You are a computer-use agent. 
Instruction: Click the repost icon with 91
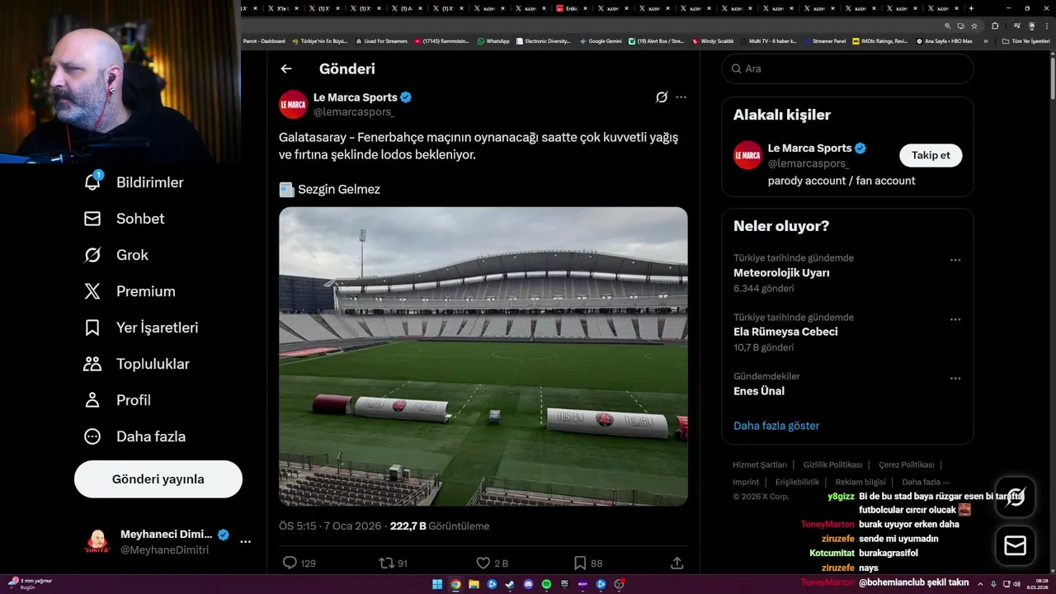(x=386, y=563)
